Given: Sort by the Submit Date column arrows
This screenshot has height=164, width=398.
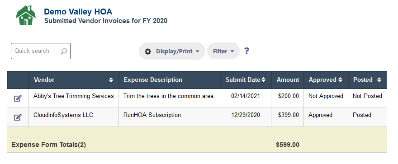Looking at the screenshot, I should pyautogui.click(x=264, y=80).
